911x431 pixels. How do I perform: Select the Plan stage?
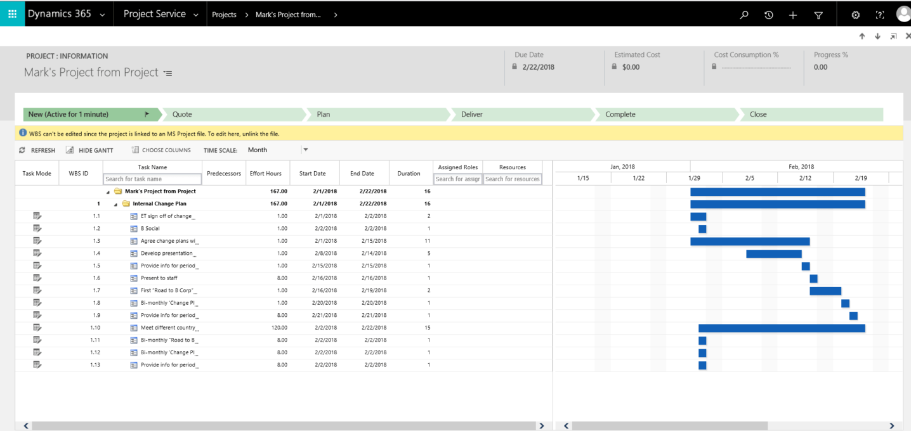[x=378, y=115]
